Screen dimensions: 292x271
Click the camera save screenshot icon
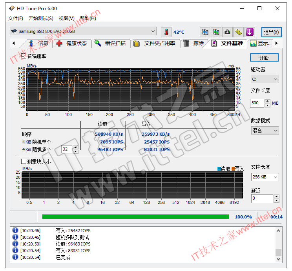click(x=227, y=32)
